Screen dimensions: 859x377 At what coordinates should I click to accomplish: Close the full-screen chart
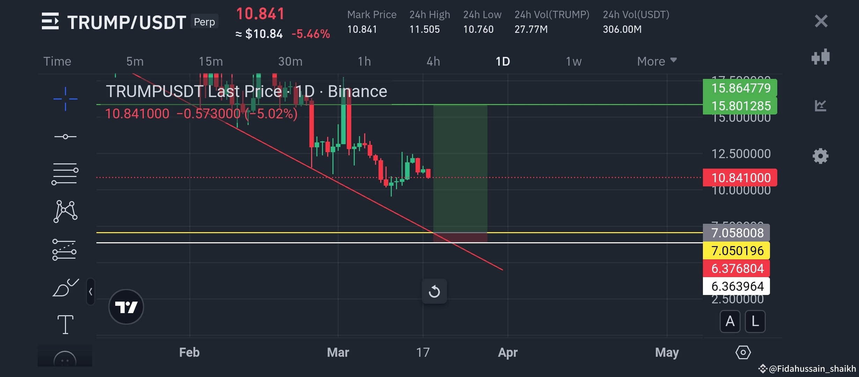click(x=821, y=21)
